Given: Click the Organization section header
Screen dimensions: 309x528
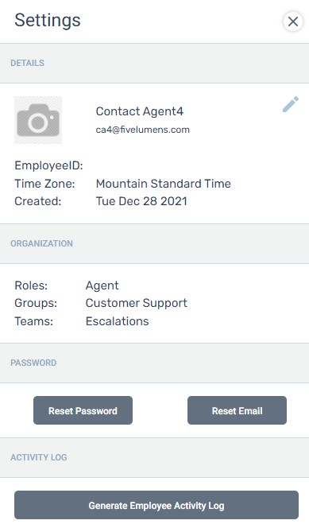Looking at the screenshot, I should tap(41, 243).
